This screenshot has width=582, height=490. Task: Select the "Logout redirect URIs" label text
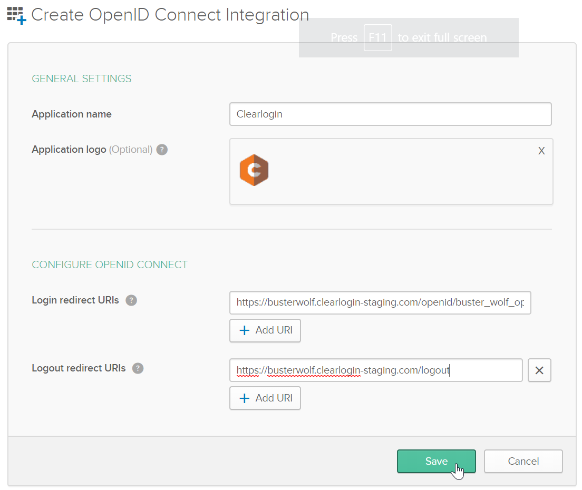tap(79, 368)
